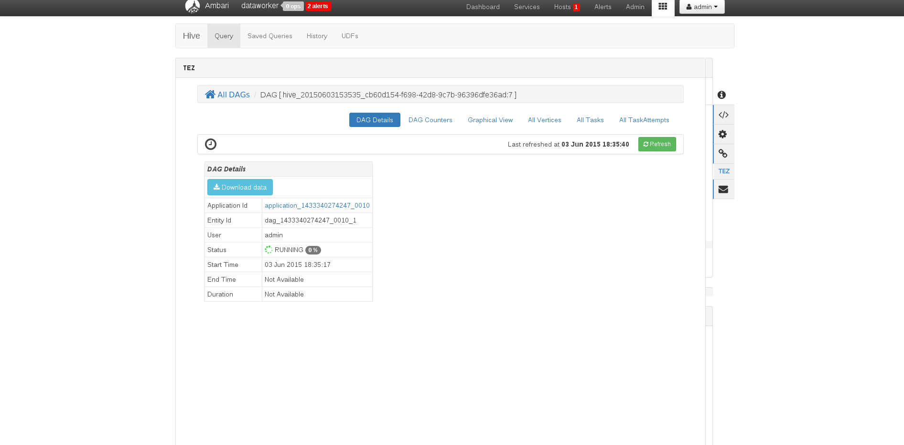Click the last refreshed timestamp text
This screenshot has height=445, width=904.
[x=595, y=144]
